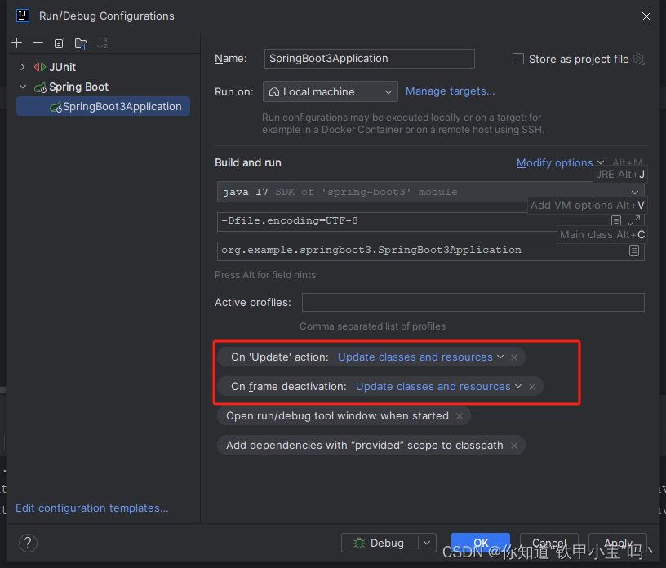This screenshot has height=568, width=666.
Task: Copy the selected configuration
Action: pos(60,43)
